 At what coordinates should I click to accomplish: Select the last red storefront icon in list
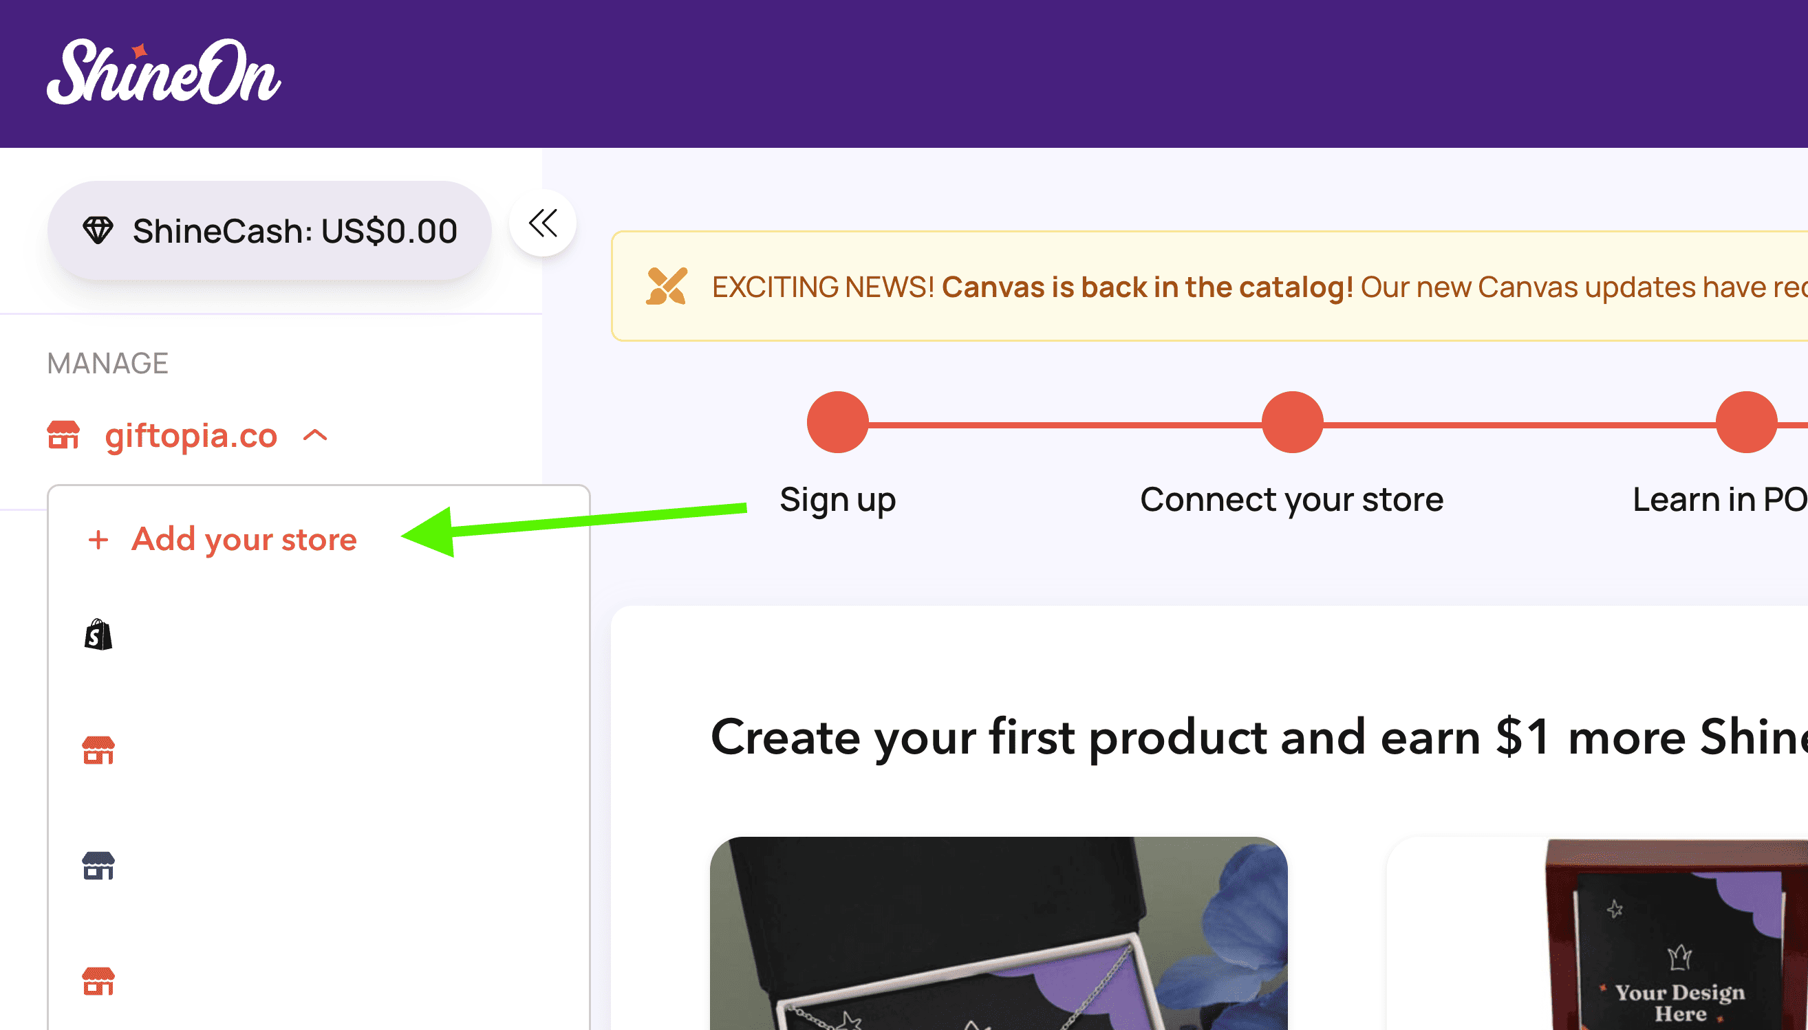[x=98, y=981]
